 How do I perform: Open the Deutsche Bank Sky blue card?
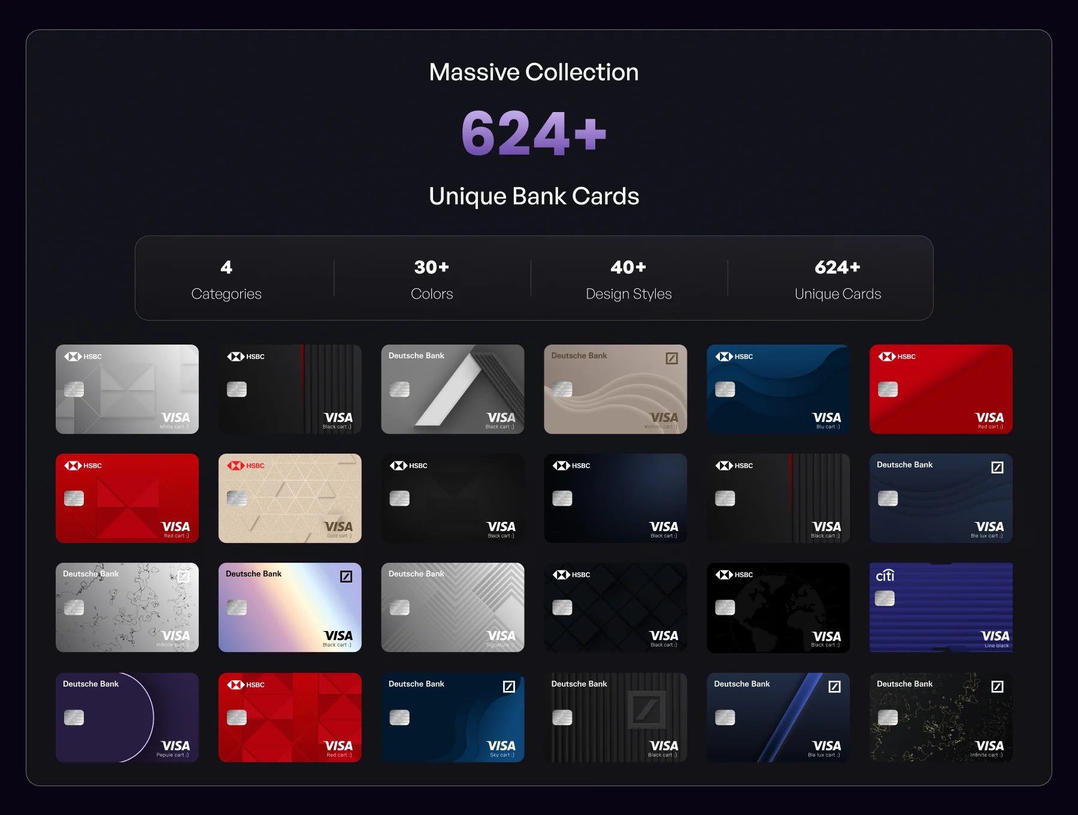coord(453,717)
